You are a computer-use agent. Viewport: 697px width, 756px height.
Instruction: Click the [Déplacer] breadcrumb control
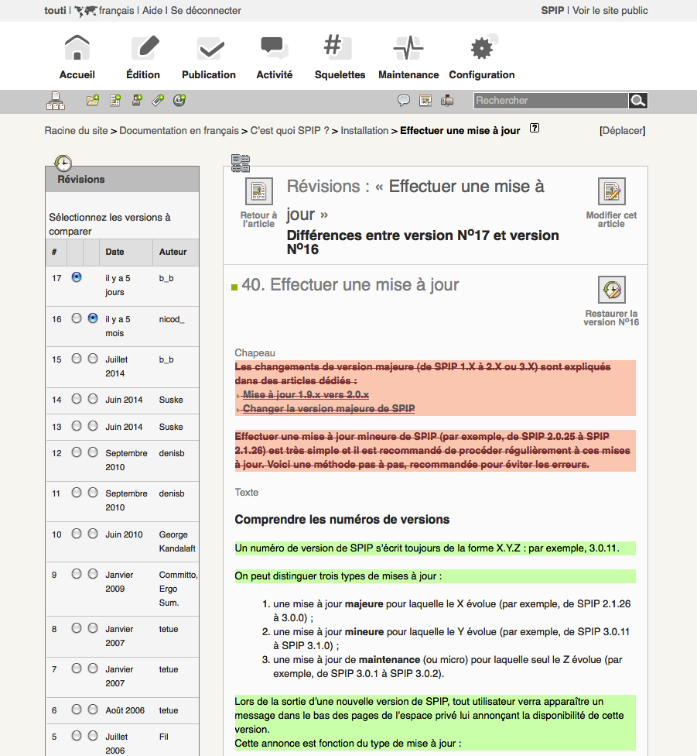pos(622,131)
